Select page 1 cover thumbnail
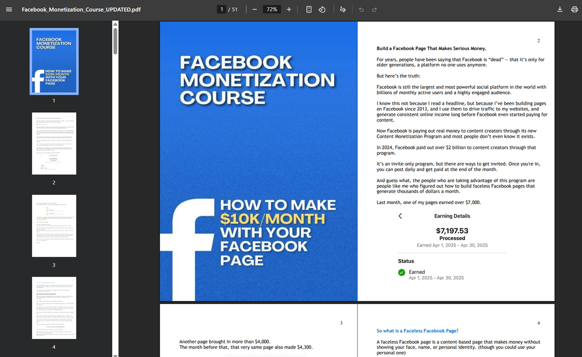The width and height of the screenshot is (582, 357). 54,61
